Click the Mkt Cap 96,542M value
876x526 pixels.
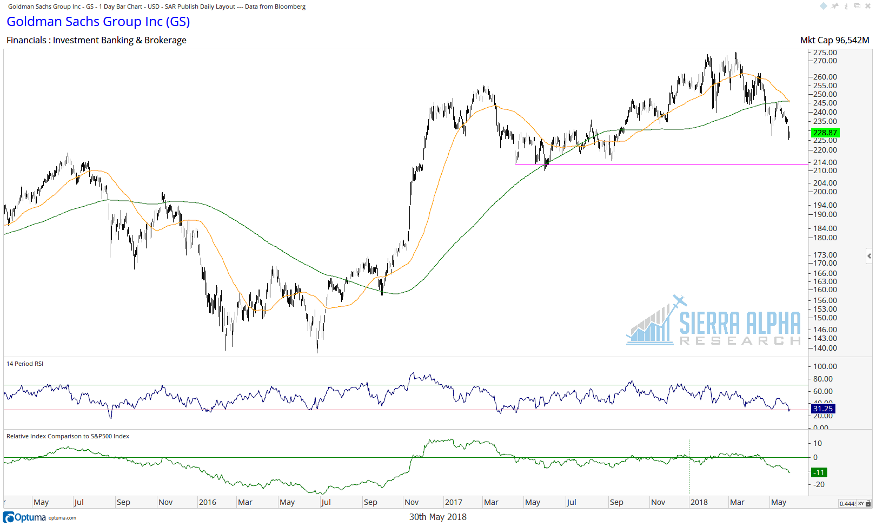click(x=834, y=40)
